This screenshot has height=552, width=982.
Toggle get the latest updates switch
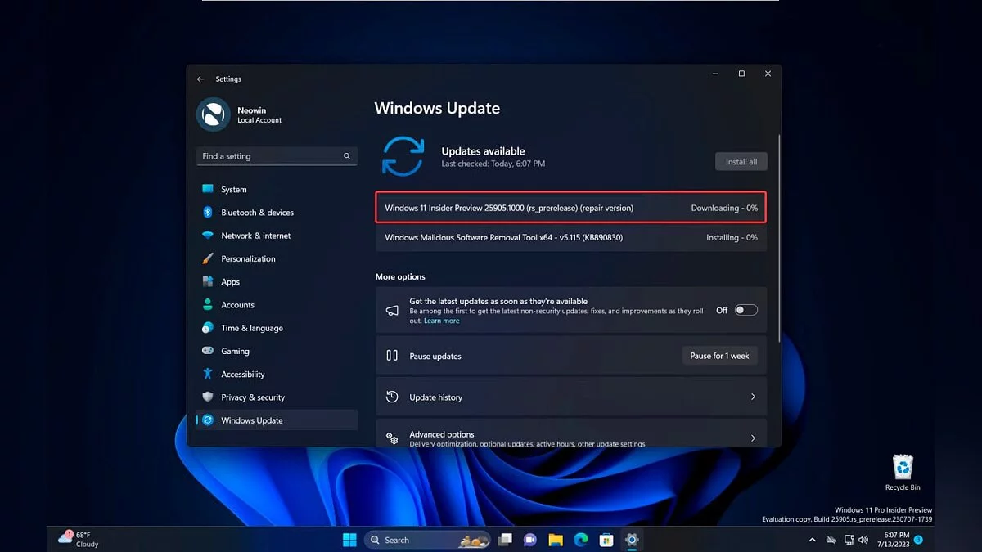tap(746, 311)
